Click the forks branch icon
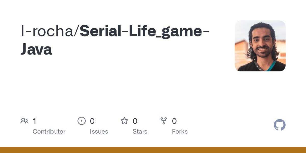 tap(164, 121)
